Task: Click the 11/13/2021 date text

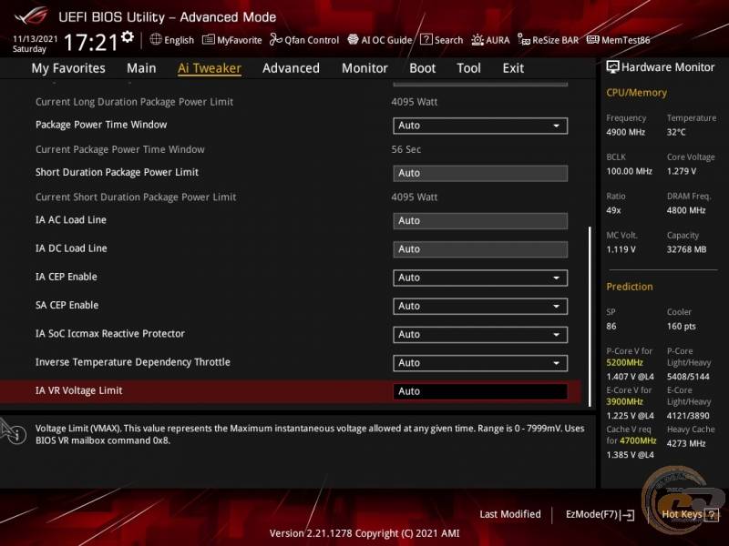Action: (36, 39)
